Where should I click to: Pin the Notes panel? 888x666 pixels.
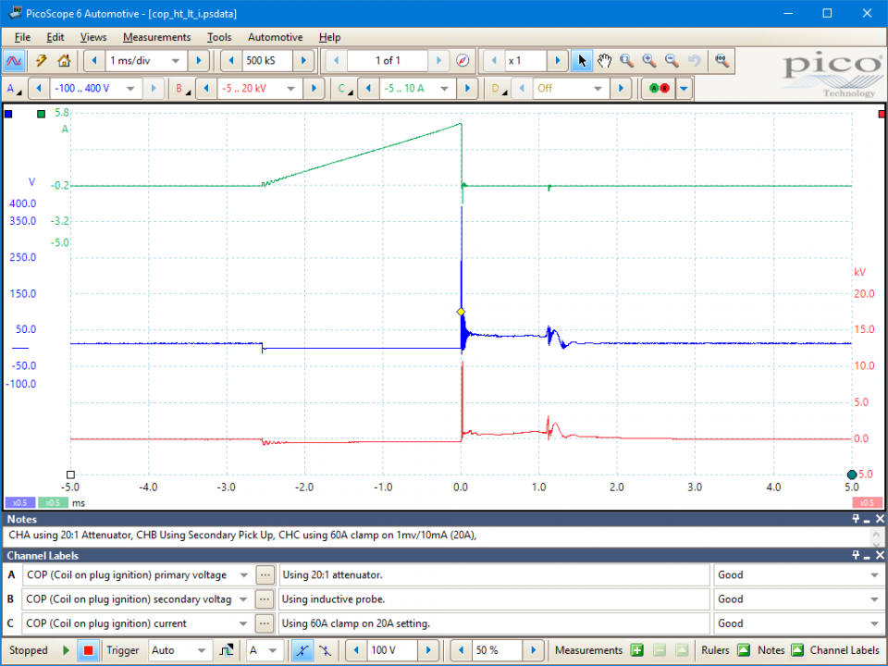point(856,519)
